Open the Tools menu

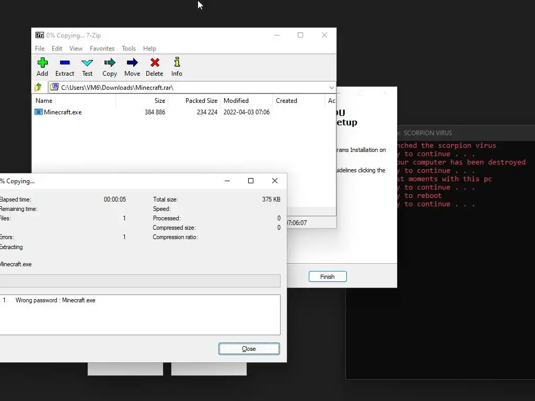click(x=129, y=49)
